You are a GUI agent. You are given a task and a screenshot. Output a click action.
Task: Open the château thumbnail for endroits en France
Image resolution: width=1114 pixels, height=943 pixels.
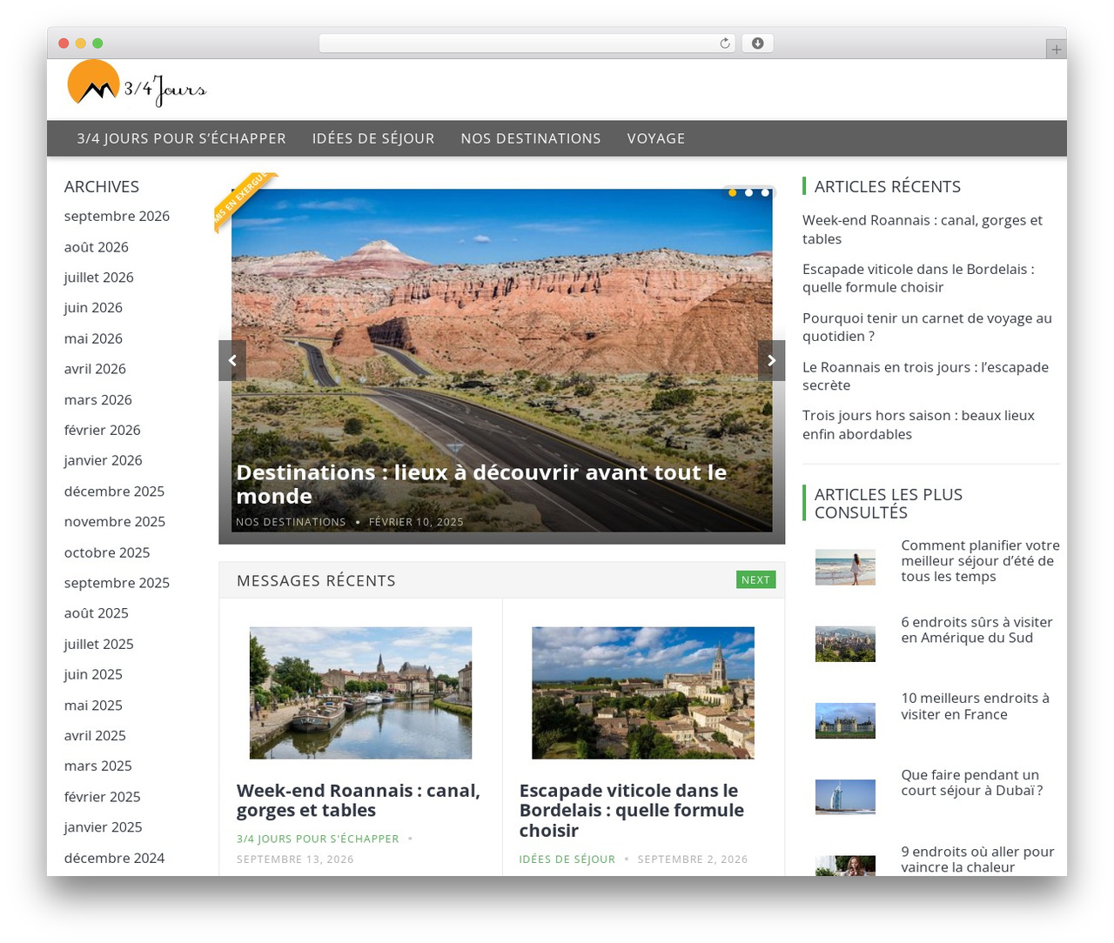click(x=845, y=720)
